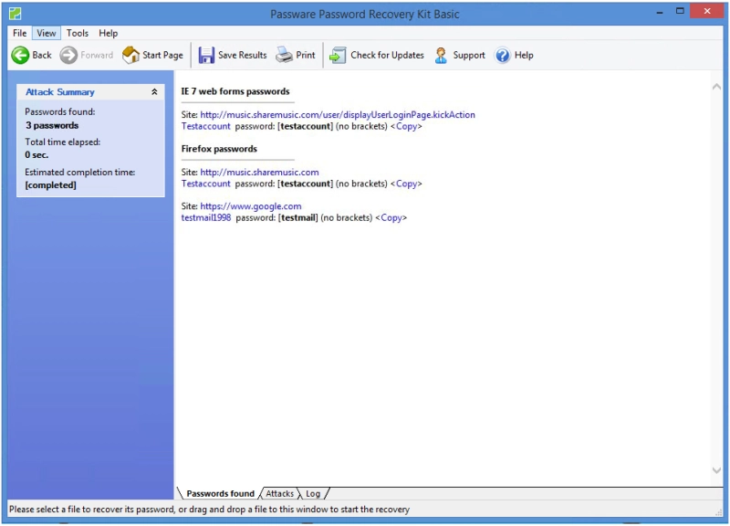Copy the testmail password for google.com
The image size is (730, 526).
coord(391,217)
